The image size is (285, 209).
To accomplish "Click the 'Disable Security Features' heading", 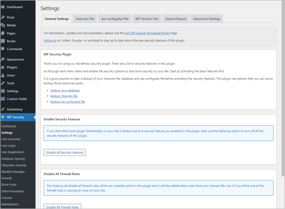I will (62, 119).
